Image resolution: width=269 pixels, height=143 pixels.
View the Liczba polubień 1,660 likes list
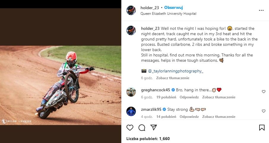click(x=148, y=138)
